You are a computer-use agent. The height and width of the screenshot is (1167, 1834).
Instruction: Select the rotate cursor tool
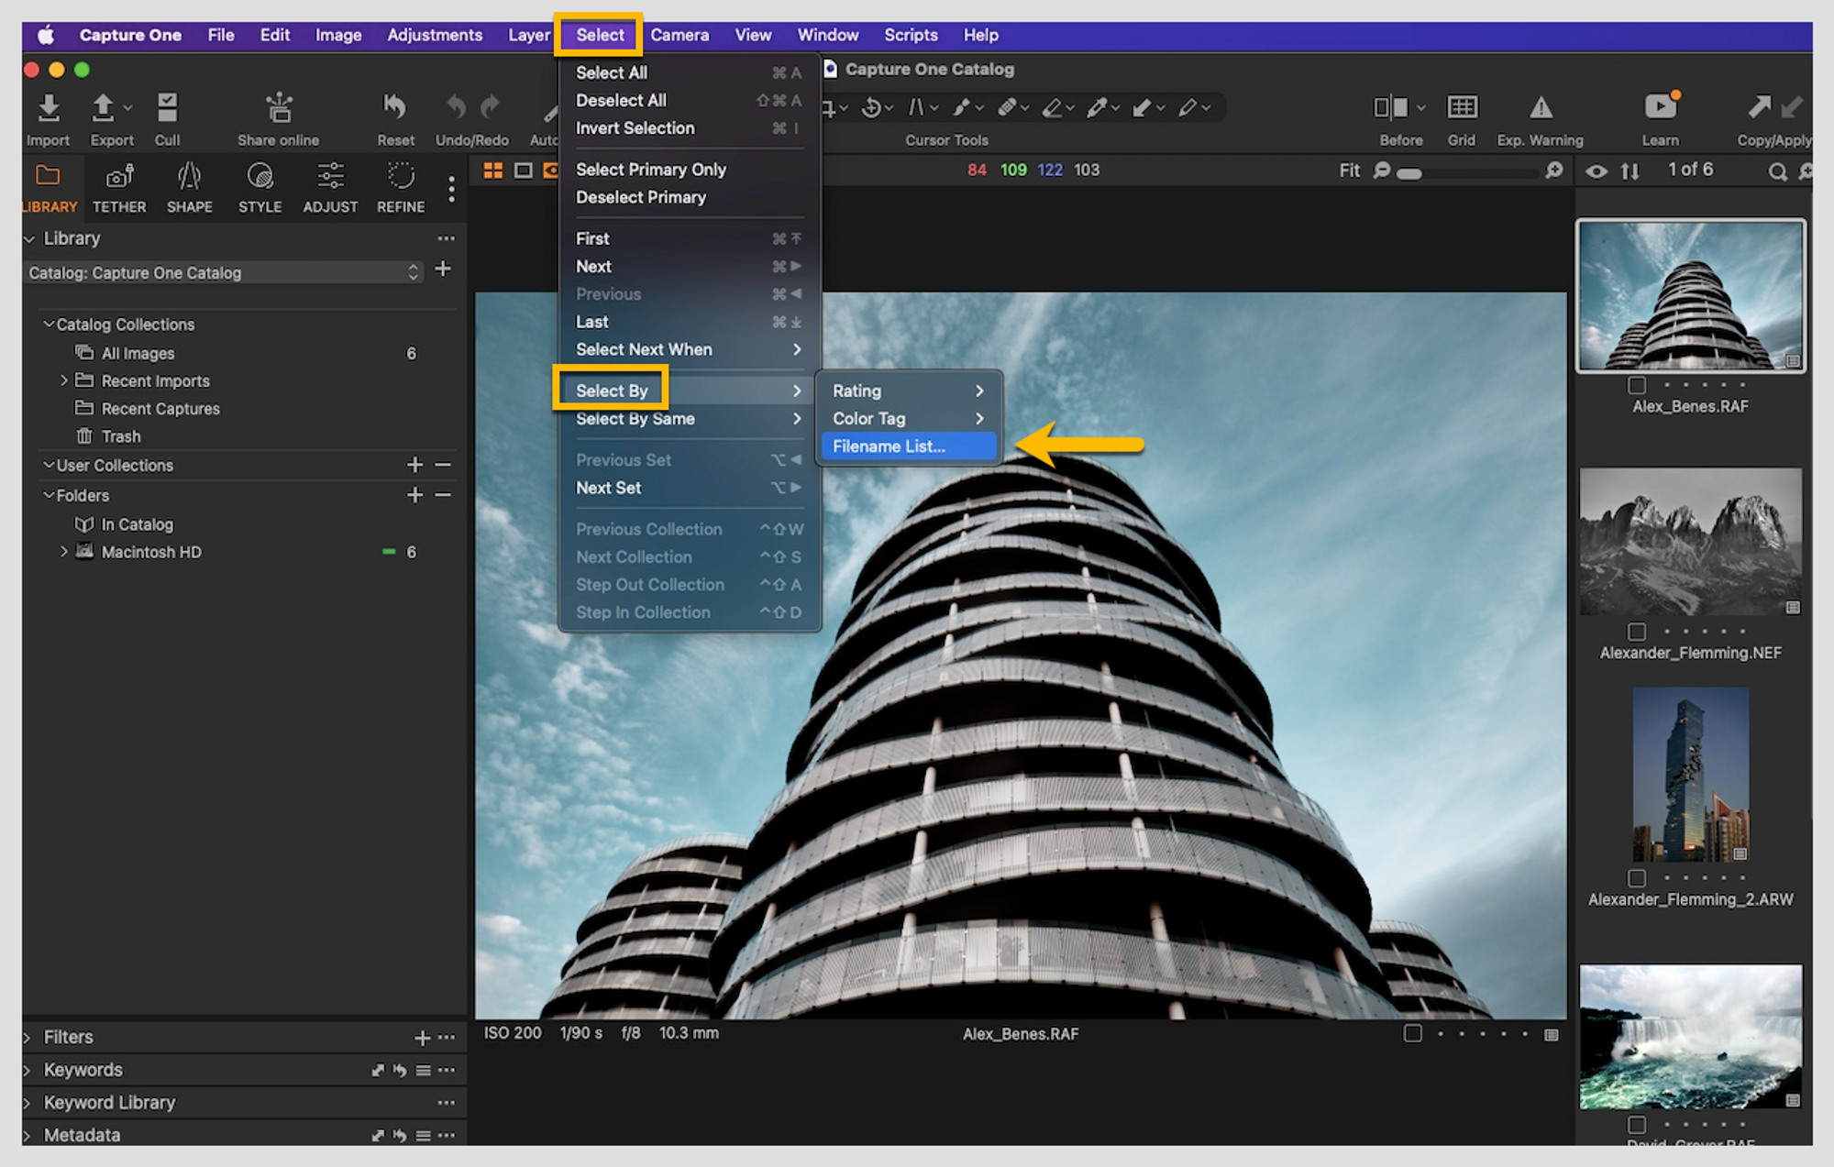tap(871, 108)
